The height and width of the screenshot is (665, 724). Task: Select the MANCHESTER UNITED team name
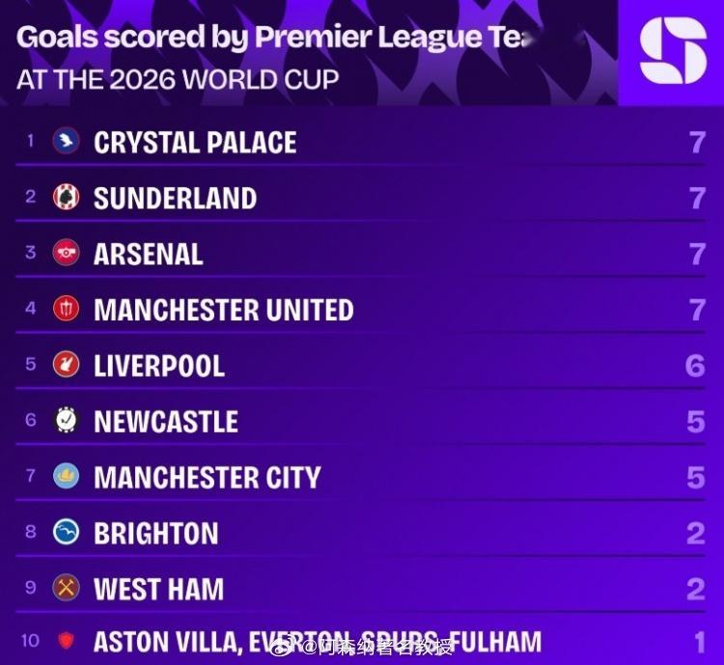point(224,310)
